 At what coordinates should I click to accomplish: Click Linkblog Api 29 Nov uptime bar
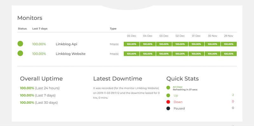point(229,44)
